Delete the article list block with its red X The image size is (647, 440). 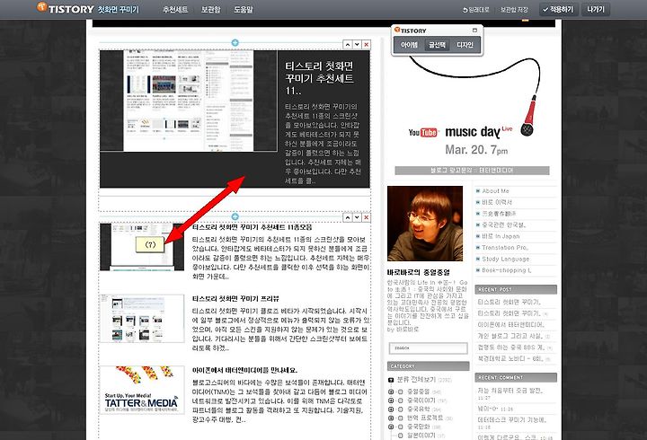pos(366,217)
